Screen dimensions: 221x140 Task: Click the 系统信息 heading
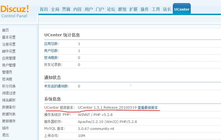point(53,99)
